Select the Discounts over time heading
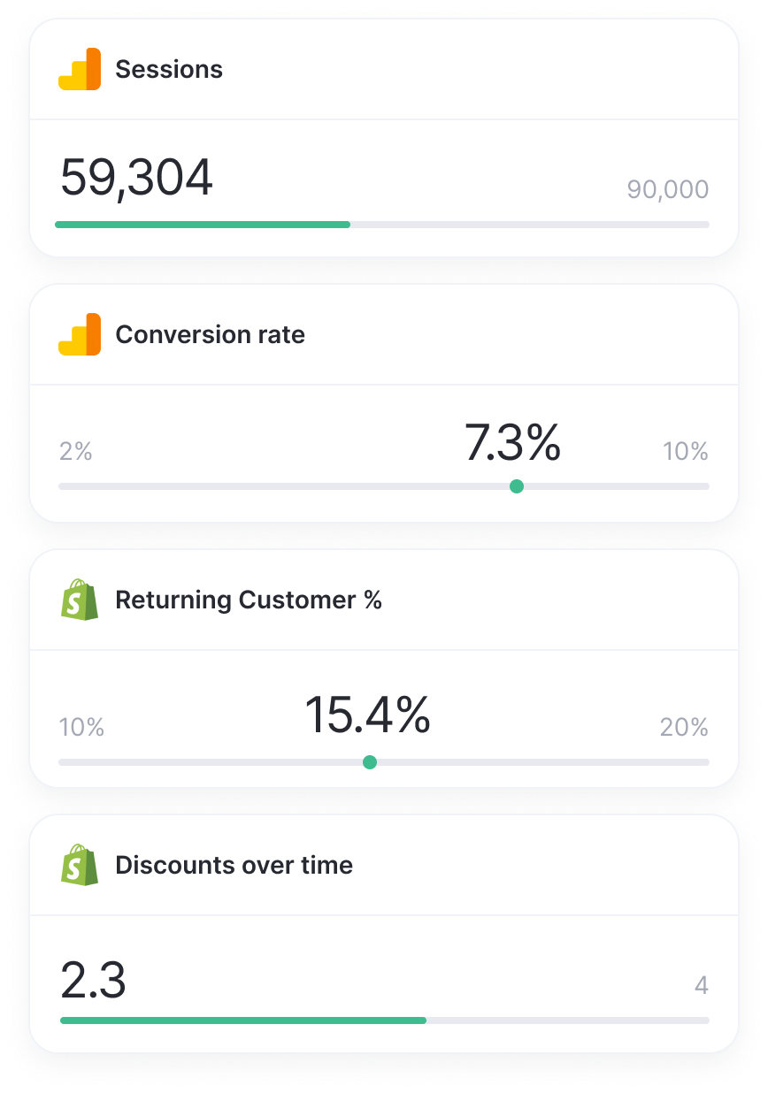Screen dimensions: 768x1093 [x=234, y=865]
